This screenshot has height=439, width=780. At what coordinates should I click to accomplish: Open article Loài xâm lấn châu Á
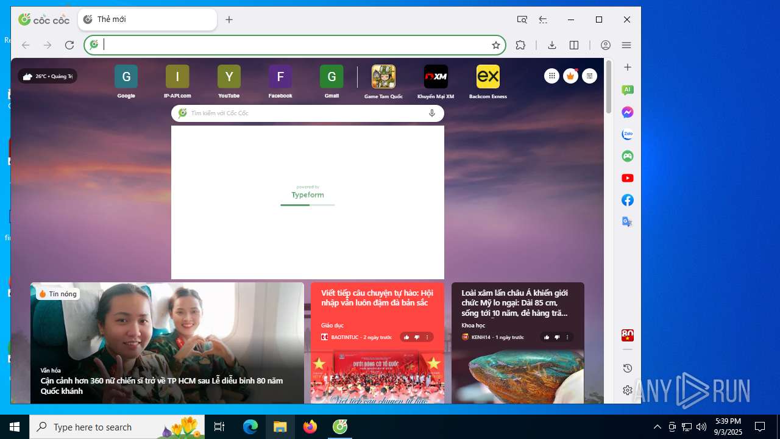click(x=515, y=303)
